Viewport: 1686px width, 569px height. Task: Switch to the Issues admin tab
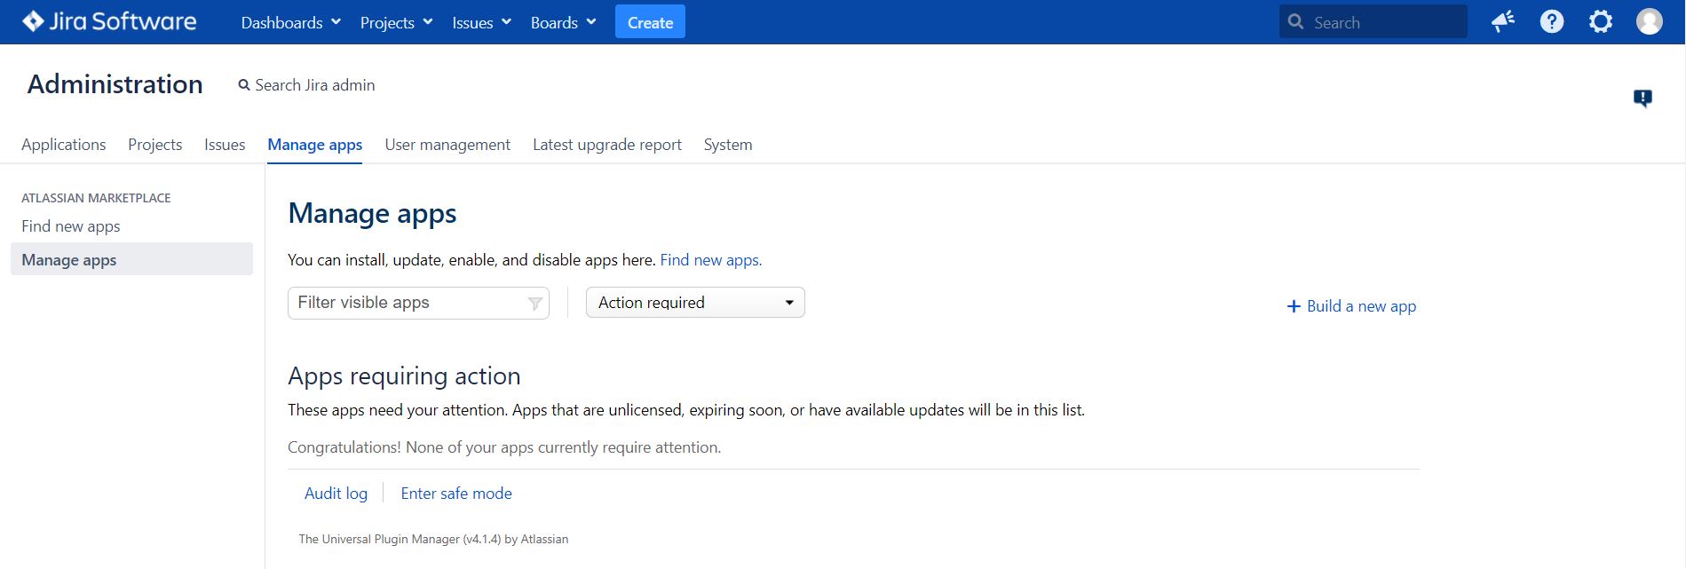(225, 145)
